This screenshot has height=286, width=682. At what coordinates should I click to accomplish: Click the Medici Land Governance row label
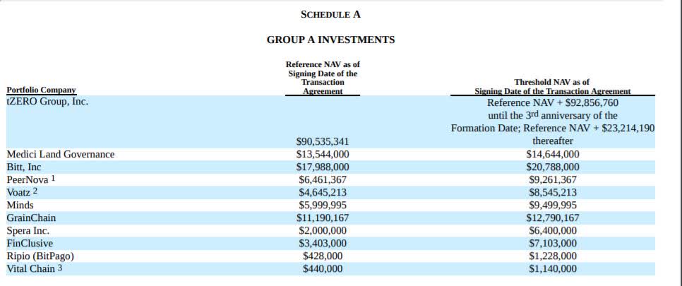click(60, 154)
